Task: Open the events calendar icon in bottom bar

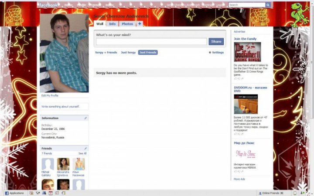Action: tap(51, 193)
